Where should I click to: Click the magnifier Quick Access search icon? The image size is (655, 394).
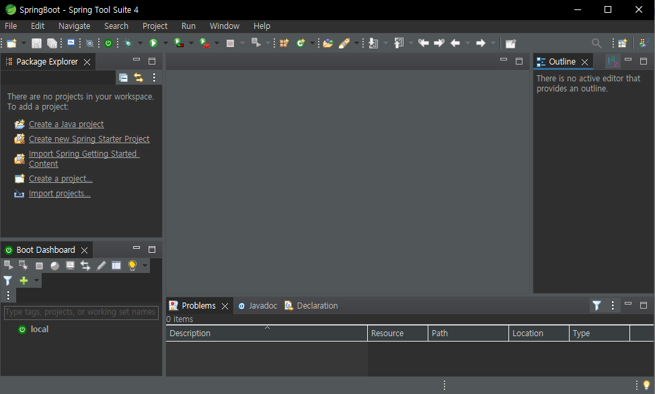tap(596, 43)
